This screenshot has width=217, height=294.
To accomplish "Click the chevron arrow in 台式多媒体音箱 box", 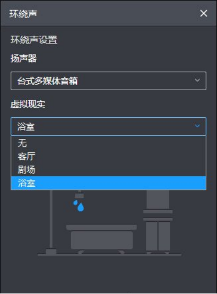I will coord(197,80).
